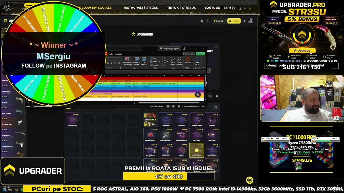Click the Decrease Decimal icon in Excel
The image size is (344, 193).
[118, 64]
